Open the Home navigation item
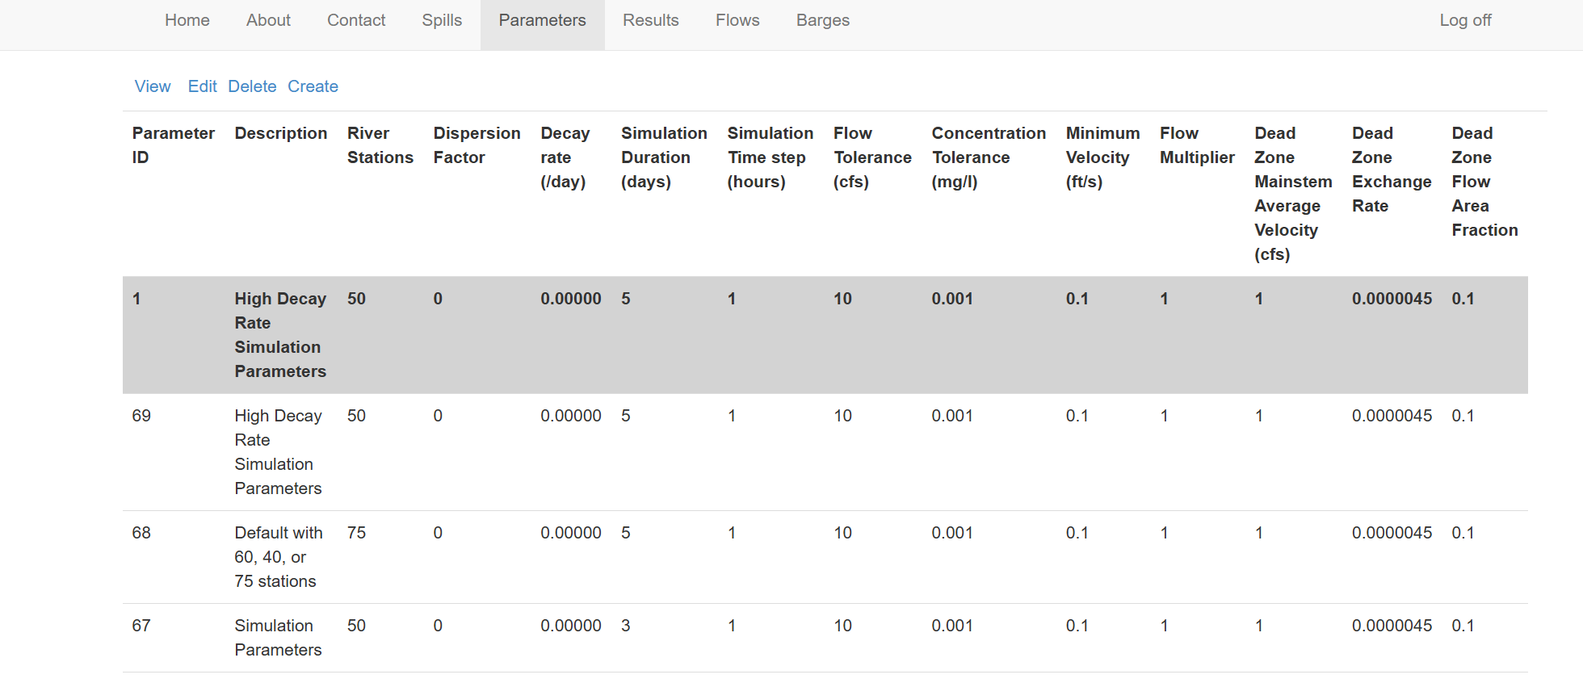The image size is (1583, 683). pyautogui.click(x=187, y=20)
